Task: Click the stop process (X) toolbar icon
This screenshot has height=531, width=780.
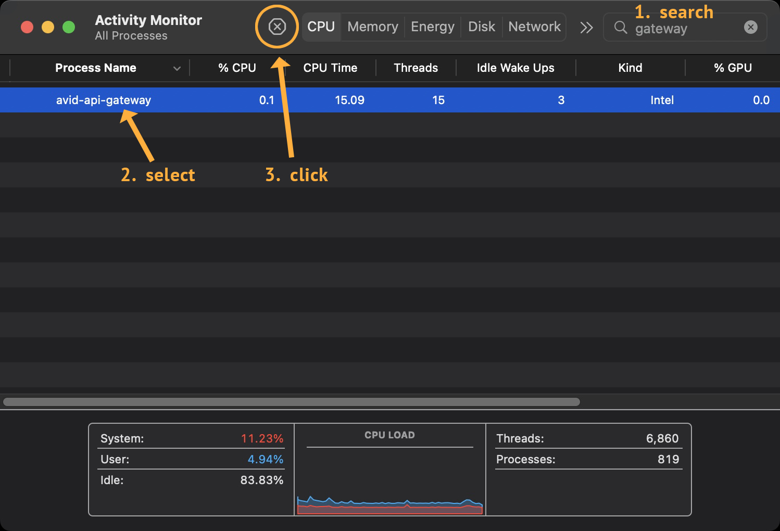Action: [x=277, y=27]
